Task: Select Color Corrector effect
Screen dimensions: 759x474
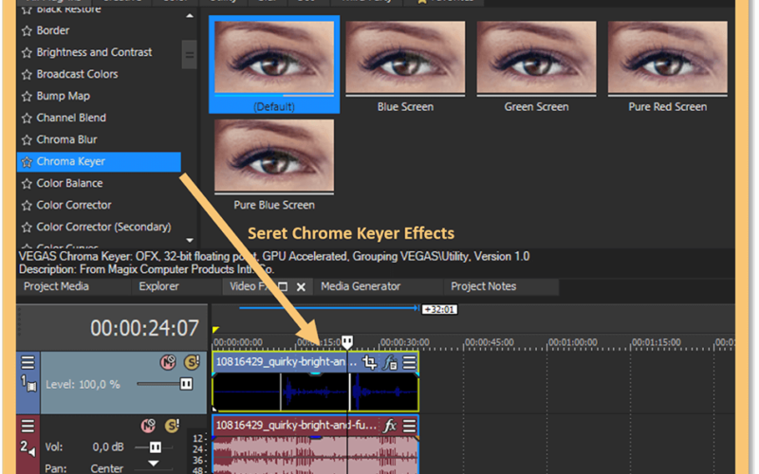Action: [x=74, y=205]
